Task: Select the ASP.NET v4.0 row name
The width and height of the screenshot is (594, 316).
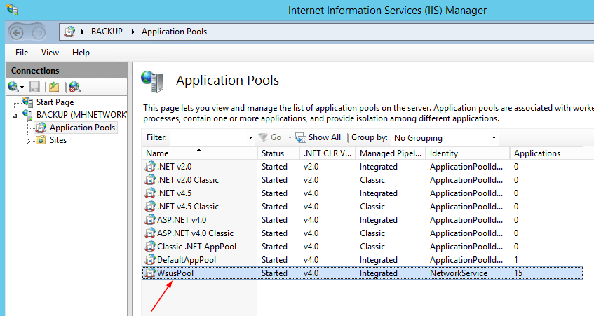Action: point(182,219)
